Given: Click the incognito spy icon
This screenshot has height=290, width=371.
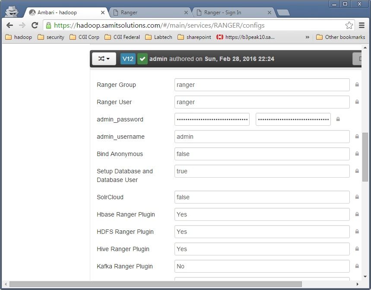Looking at the screenshot, I should [12, 11].
